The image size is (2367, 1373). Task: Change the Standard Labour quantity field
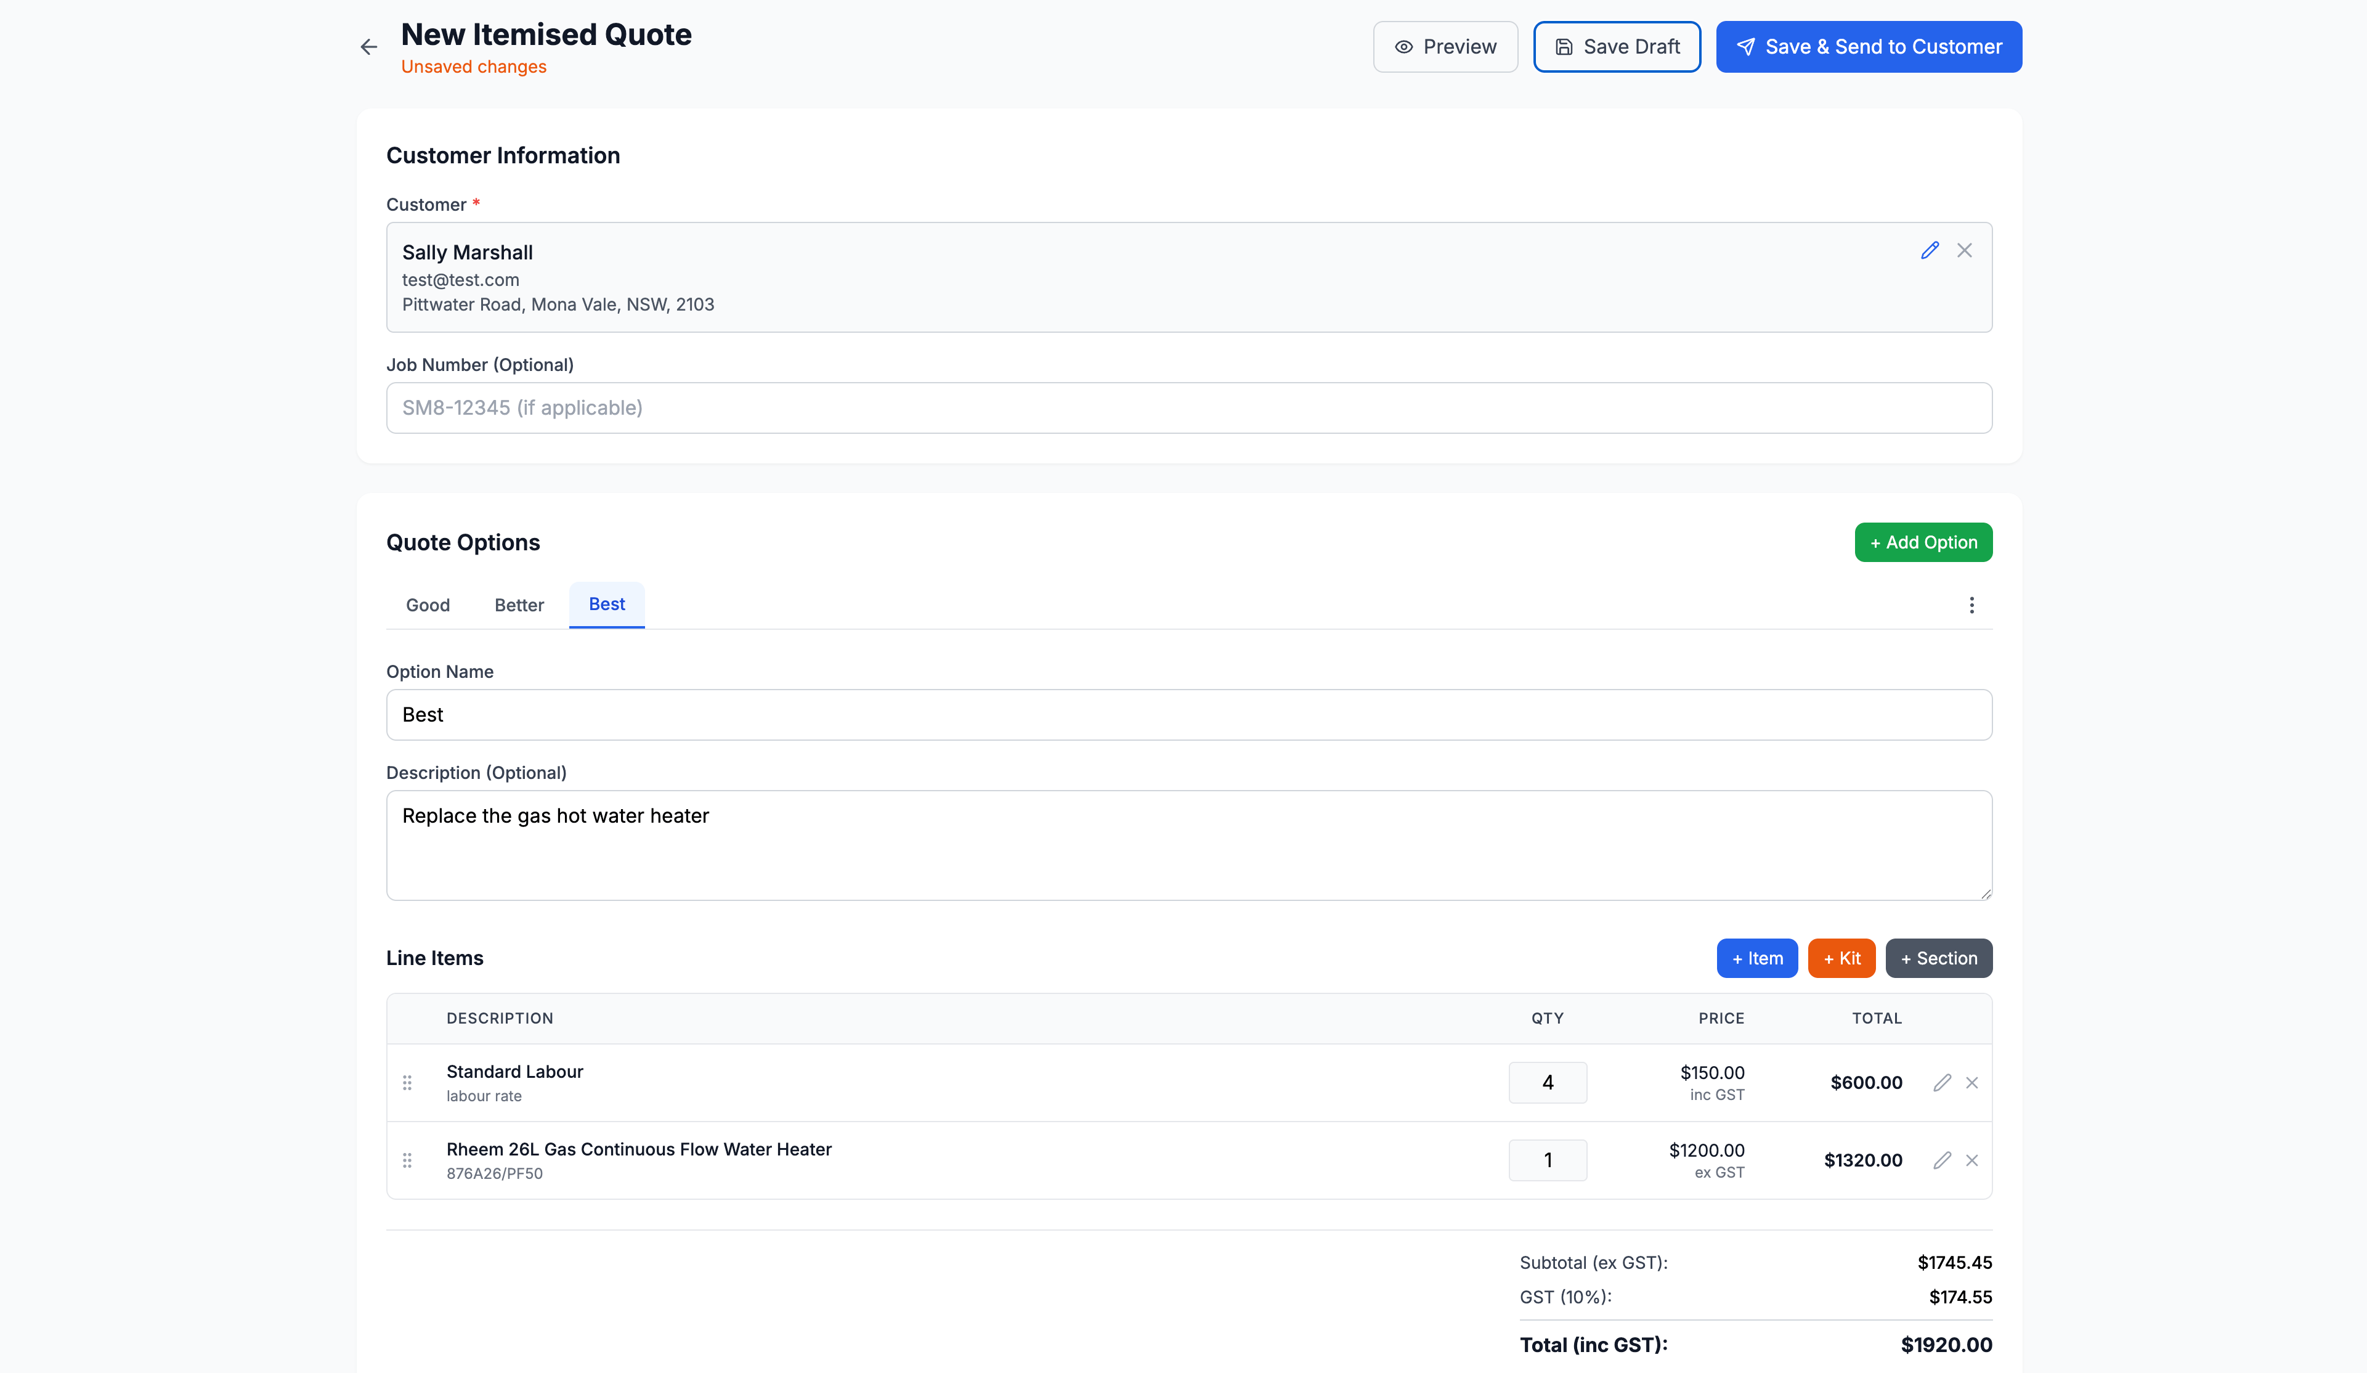click(1547, 1082)
